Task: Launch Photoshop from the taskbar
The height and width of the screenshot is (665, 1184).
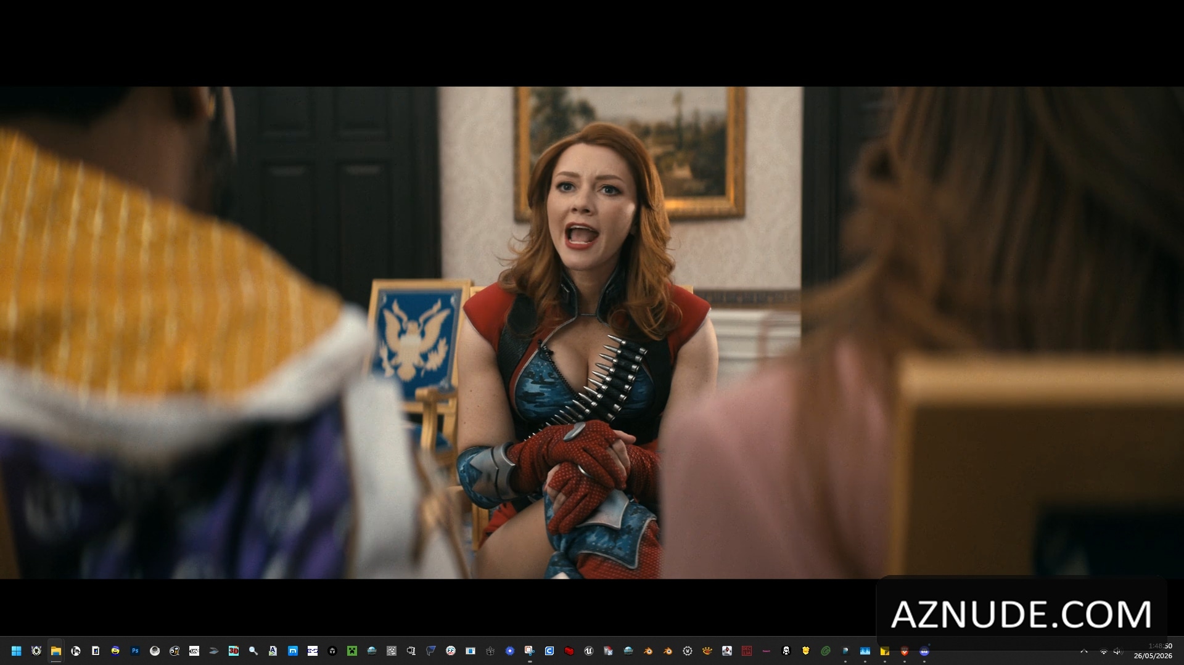Action: 135,651
